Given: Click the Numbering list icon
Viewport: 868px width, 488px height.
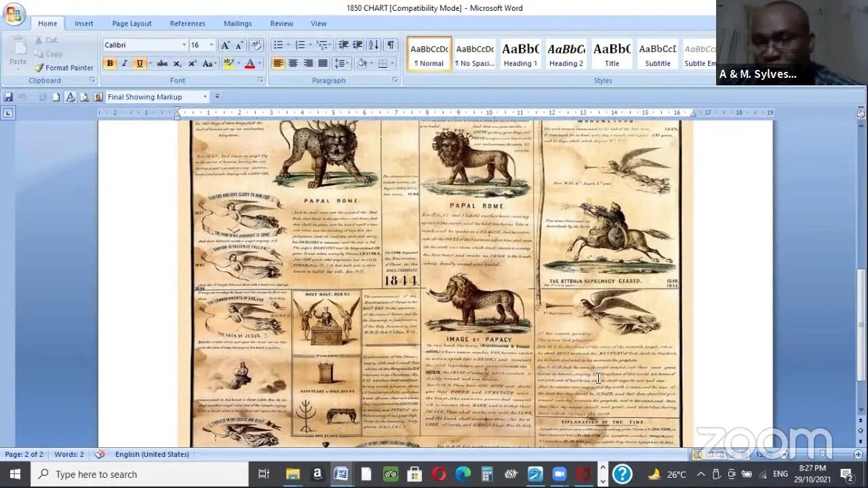Looking at the screenshot, I should pos(300,45).
